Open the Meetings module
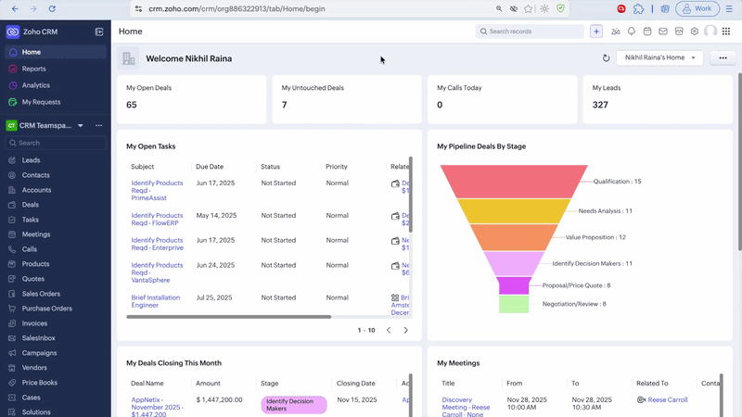Image resolution: width=742 pixels, height=417 pixels. pyautogui.click(x=36, y=234)
